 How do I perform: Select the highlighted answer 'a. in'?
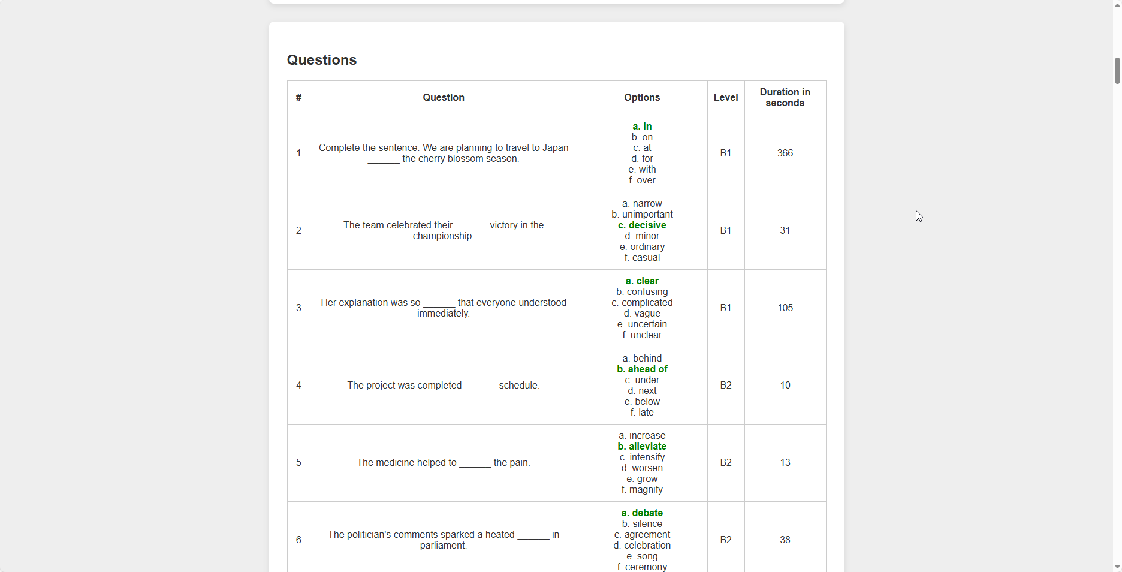click(642, 127)
